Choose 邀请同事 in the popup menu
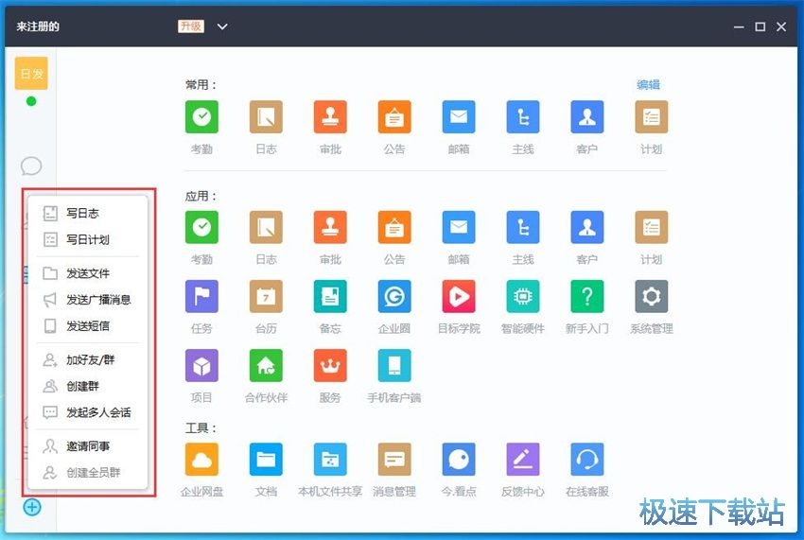The width and height of the screenshot is (804, 540). tap(88, 446)
